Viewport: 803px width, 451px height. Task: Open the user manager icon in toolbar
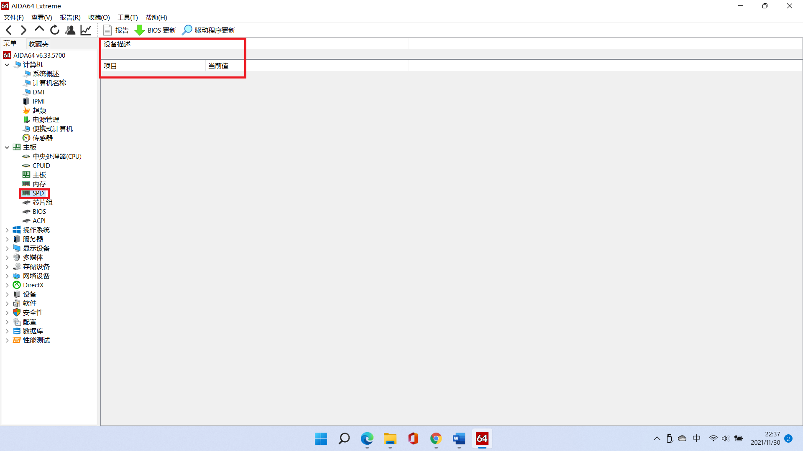pos(70,30)
